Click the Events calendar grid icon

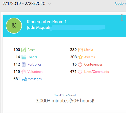pyautogui.click(x=24, y=57)
